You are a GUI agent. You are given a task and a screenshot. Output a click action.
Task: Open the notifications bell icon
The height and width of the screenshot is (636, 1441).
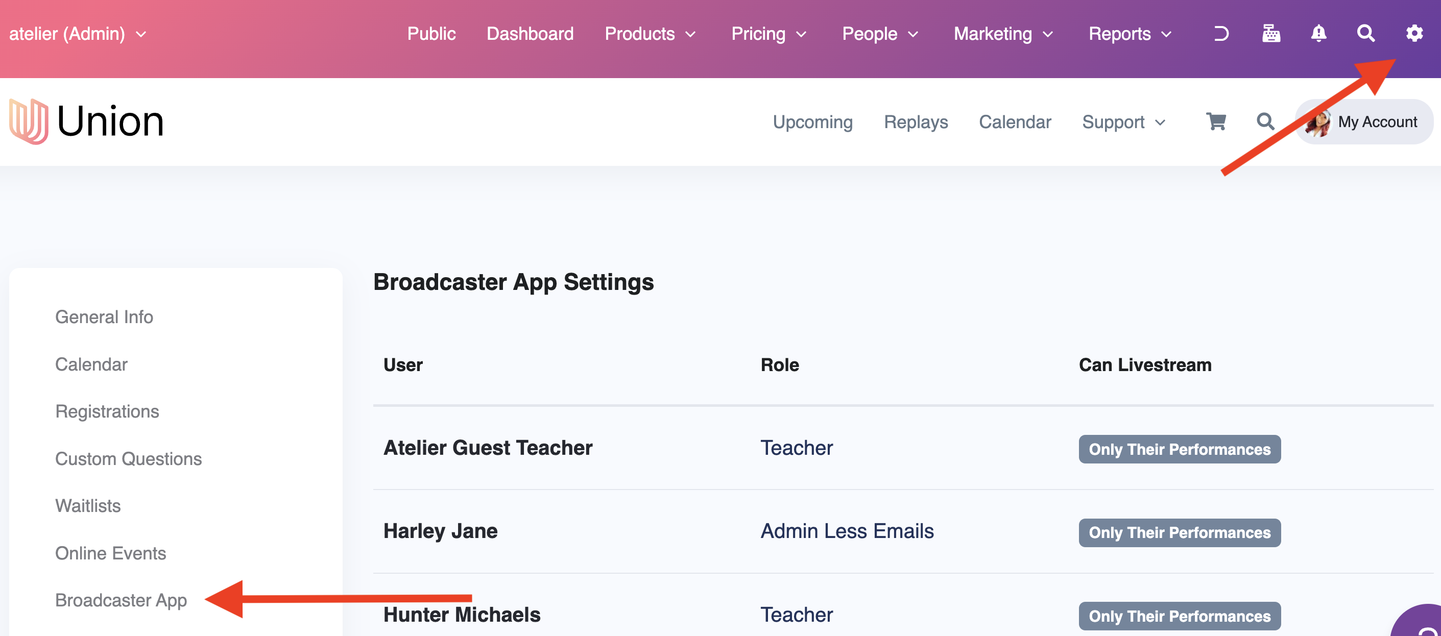click(1318, 34)
